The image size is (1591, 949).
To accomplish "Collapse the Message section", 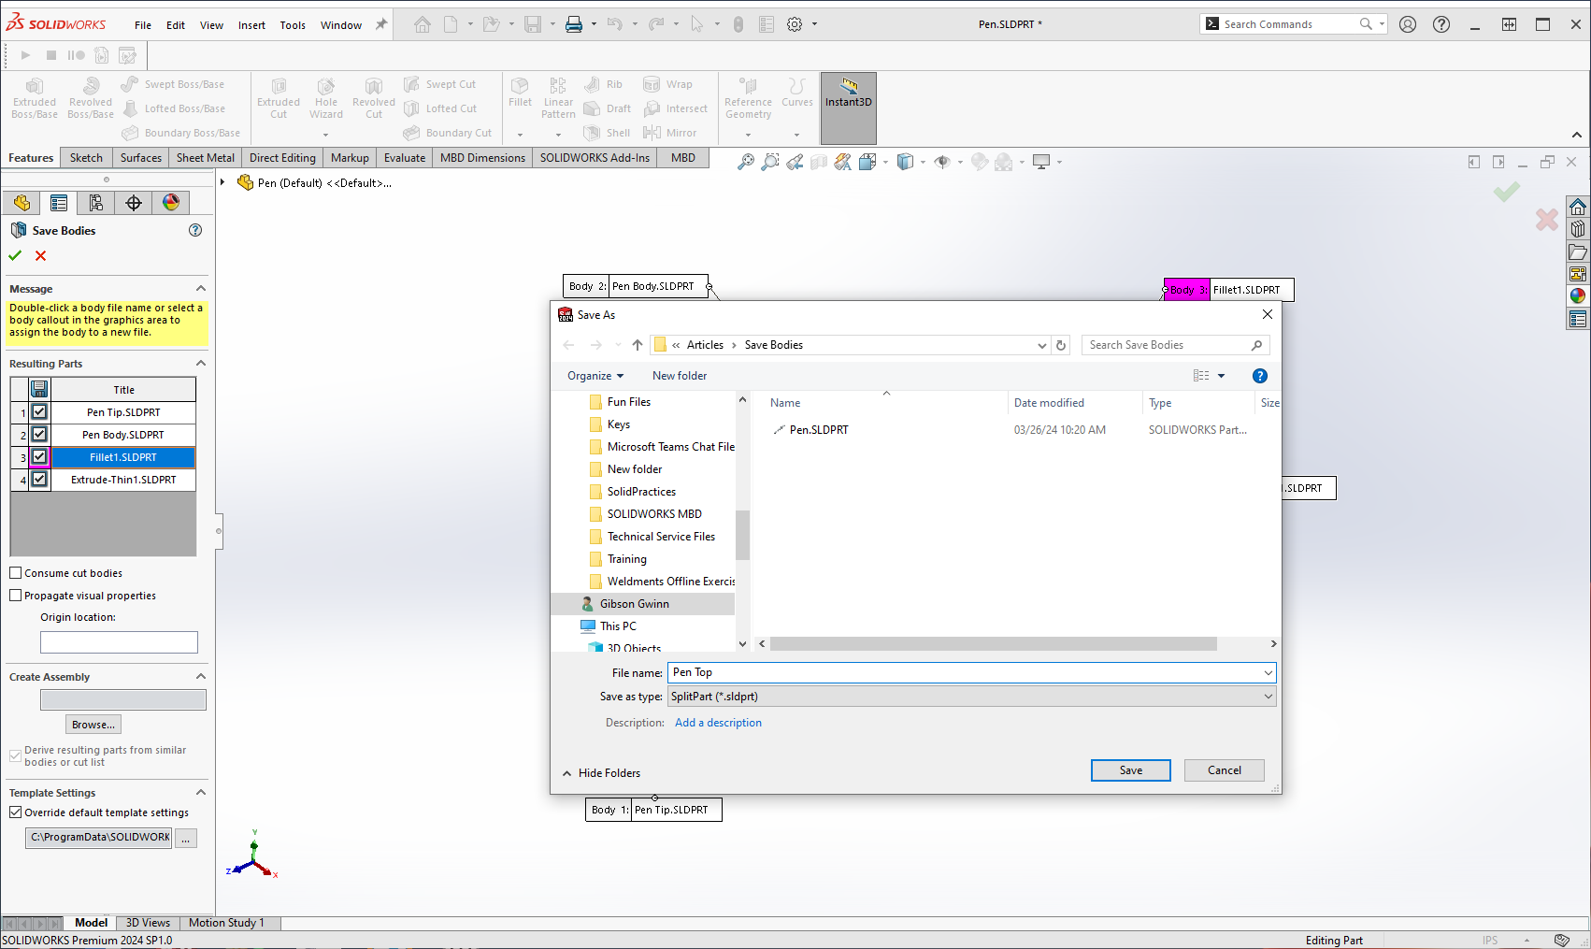I will point(200,289).
